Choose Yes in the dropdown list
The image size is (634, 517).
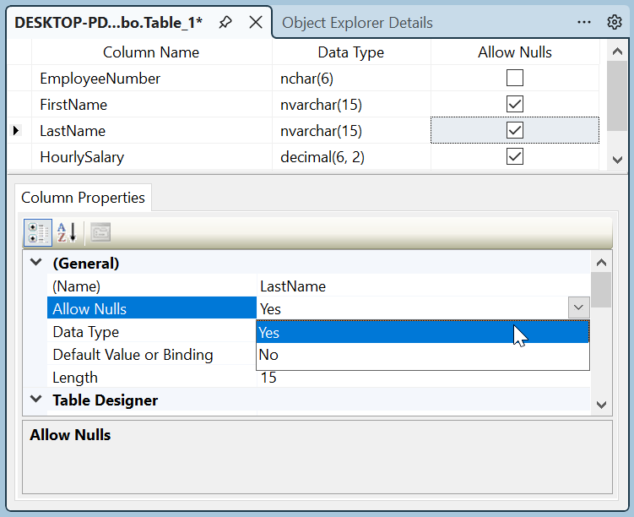423,332
